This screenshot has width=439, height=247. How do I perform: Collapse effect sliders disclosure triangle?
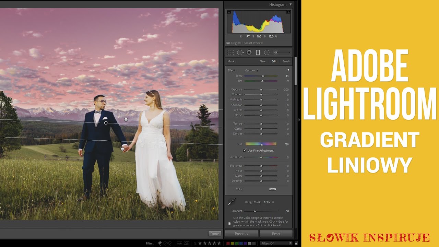coord(288,70)
